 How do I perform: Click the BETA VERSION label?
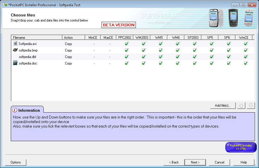(119, 25)
